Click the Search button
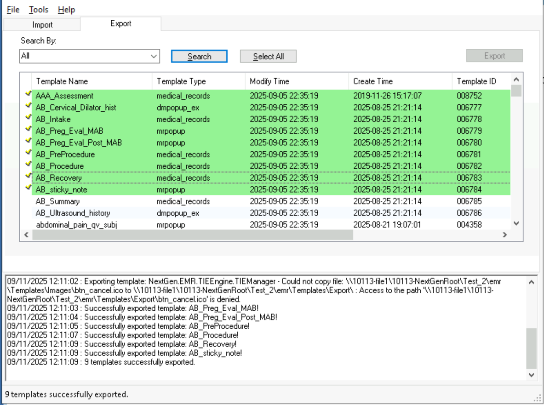 click(x=199, y=56)
